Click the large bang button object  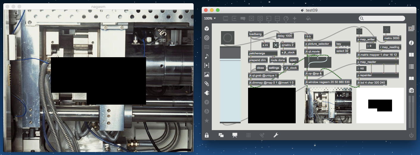[228, 38]
